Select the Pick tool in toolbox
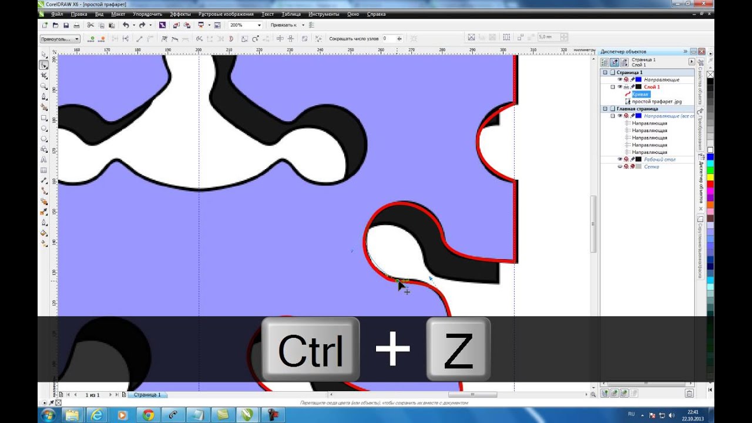752x423 pixels. [44, 54]
